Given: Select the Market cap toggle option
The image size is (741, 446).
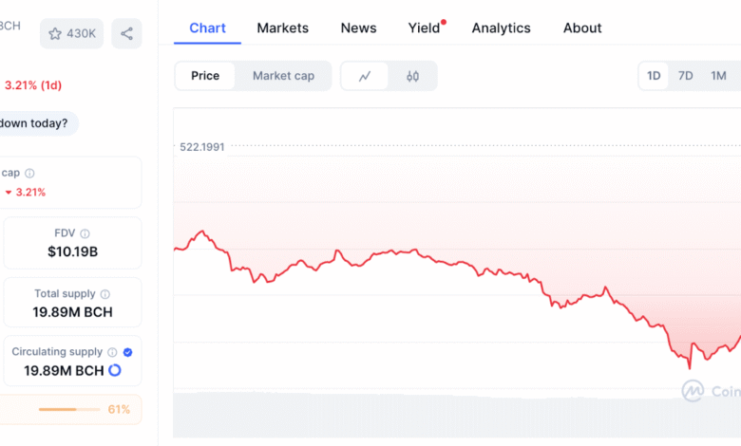Looking at the screenshot, I should [x=283, y=76].
